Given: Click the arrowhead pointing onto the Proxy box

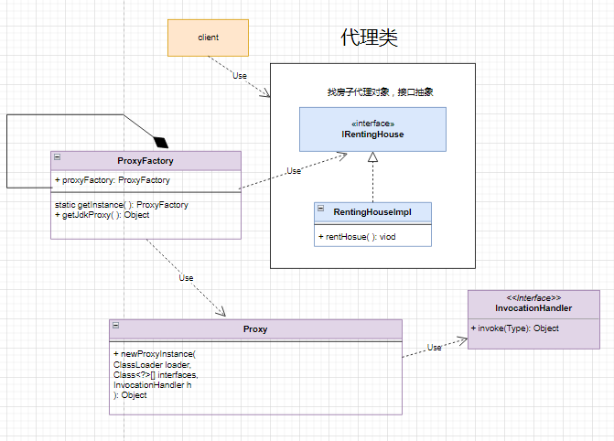Looking at the screenshot, I should click(218, 310).
